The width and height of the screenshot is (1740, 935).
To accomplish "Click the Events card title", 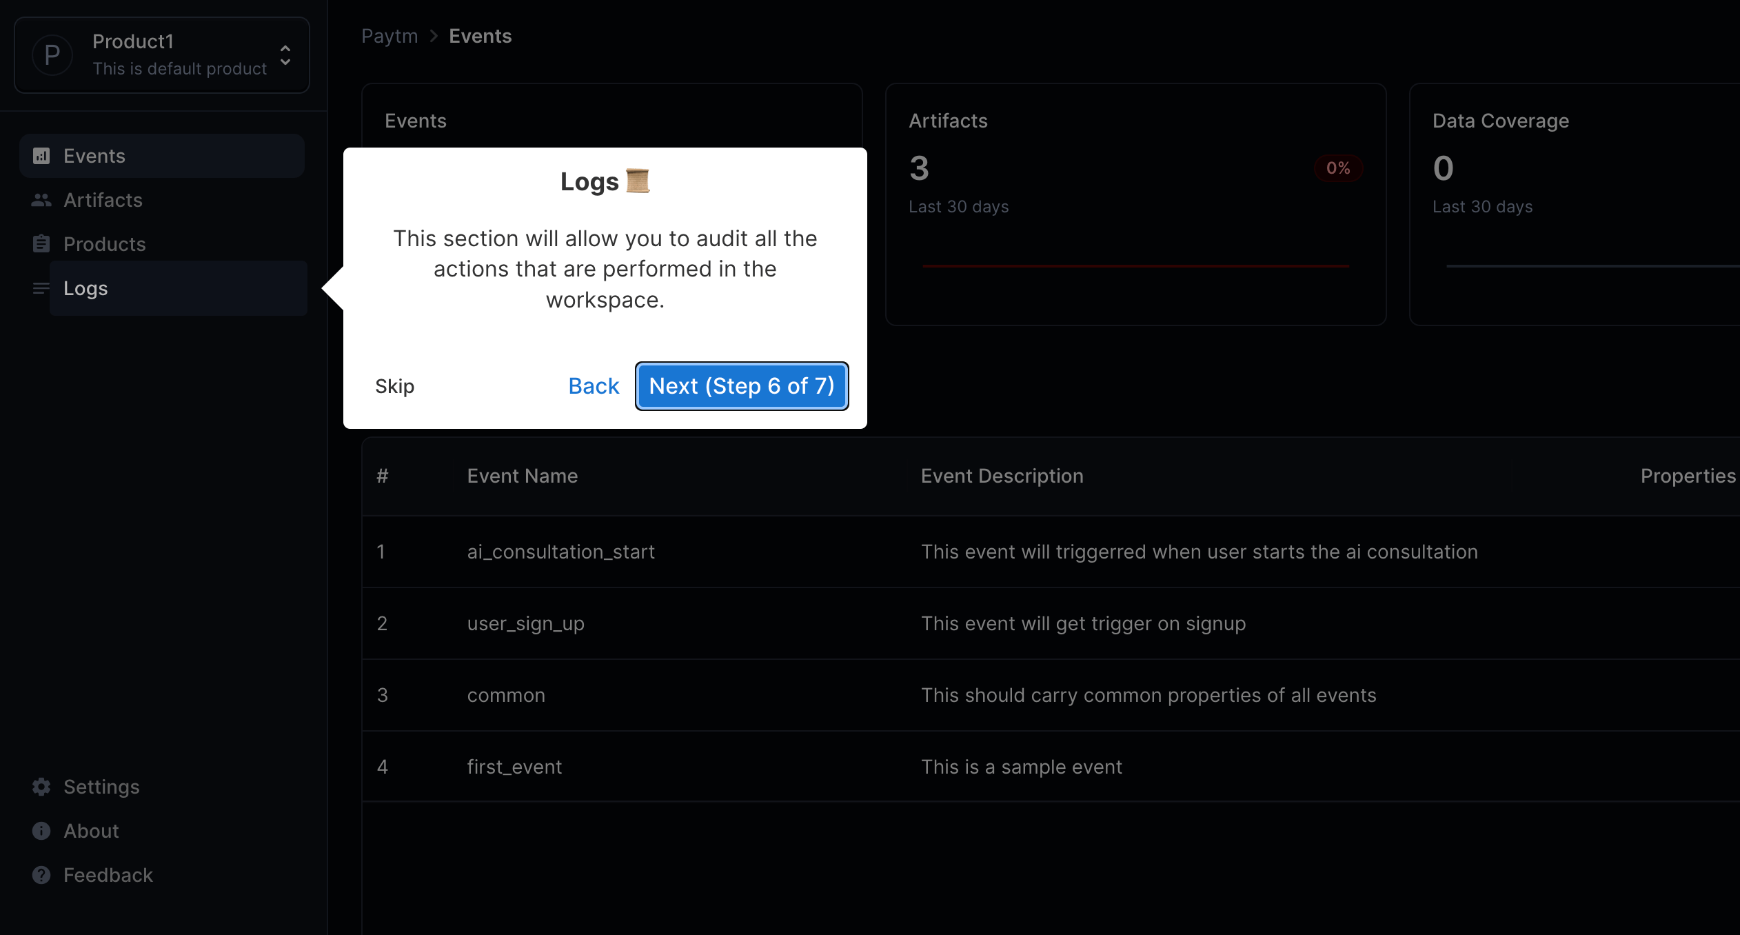I will click(416, 121).
